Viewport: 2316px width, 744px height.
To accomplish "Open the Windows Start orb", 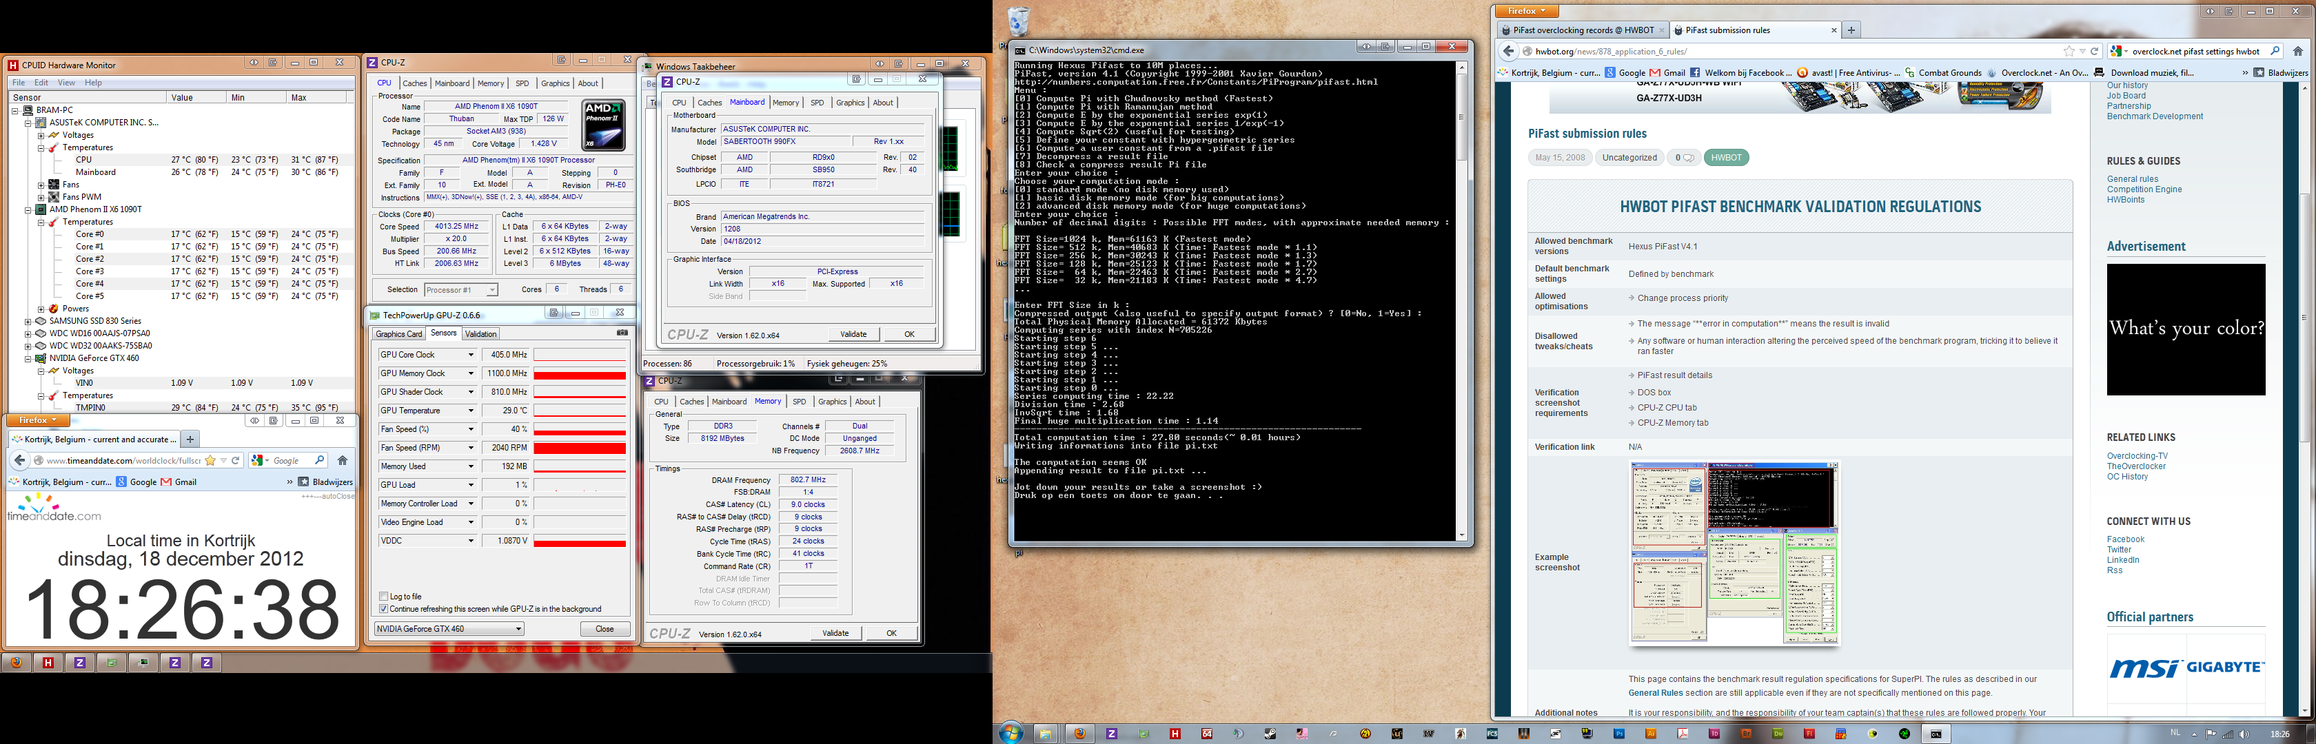I will coord(1010,733).
